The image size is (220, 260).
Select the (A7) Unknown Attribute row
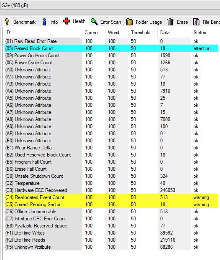111,112
